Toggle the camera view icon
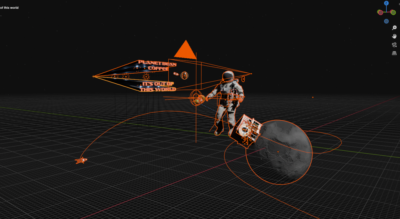 [x=395, y=45]
